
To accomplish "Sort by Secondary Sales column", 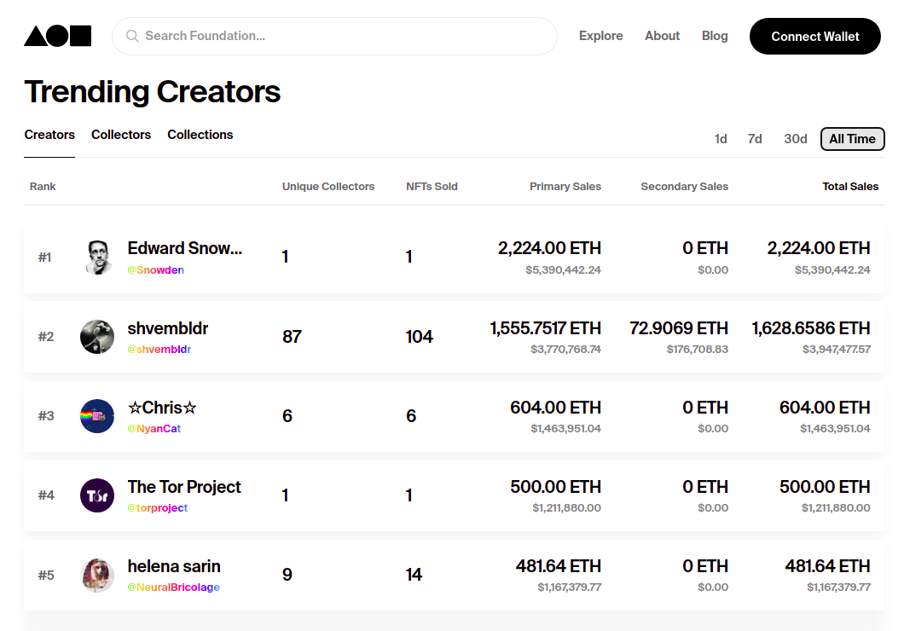I will tap(684, 186).
